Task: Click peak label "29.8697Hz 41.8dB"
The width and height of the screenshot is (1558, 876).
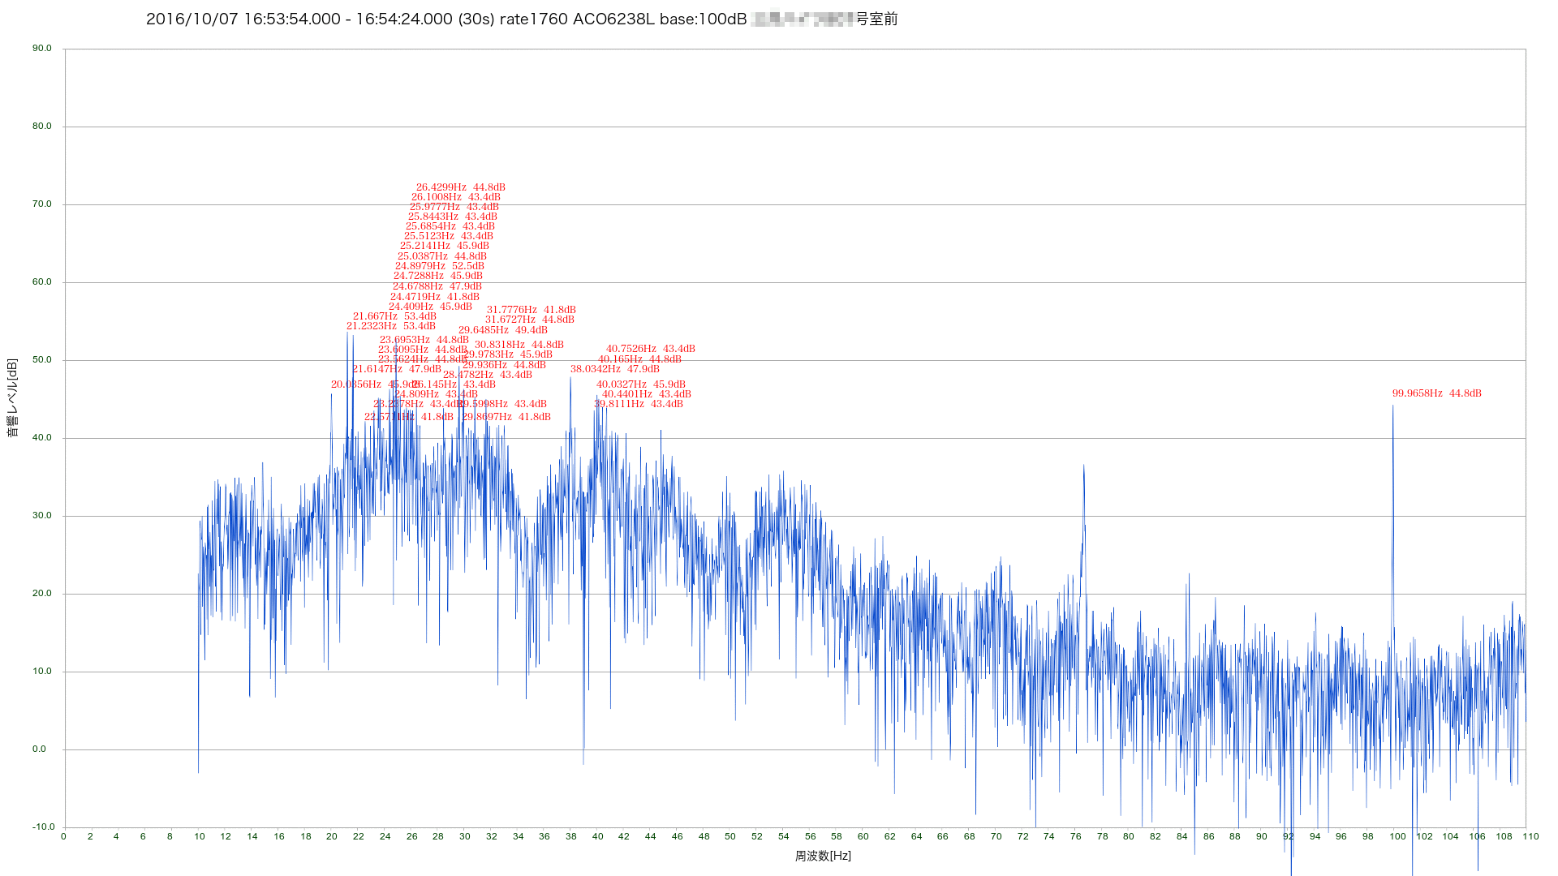Action: point(506,417)
